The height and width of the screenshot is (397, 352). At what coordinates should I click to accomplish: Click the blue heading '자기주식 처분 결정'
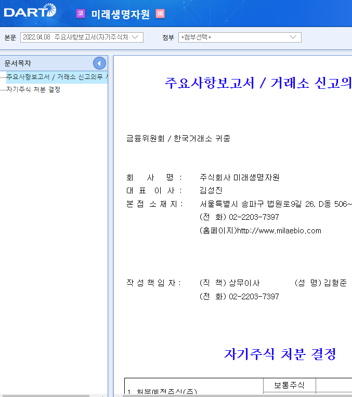[x=280, y=354]
